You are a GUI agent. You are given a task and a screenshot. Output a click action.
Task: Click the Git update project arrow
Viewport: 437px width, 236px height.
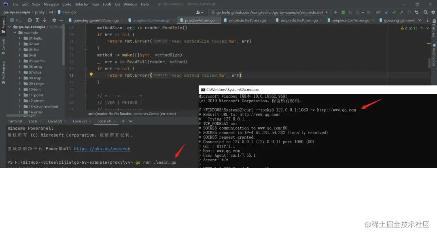(x=386, y=12)
